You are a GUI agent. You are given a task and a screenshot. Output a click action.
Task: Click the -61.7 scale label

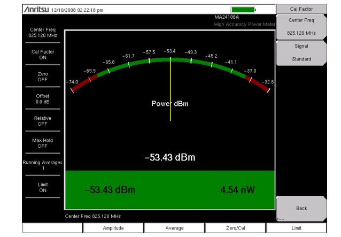[128, 56]
